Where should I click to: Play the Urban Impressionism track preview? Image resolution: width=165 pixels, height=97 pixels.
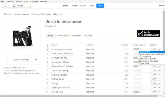tap(47, 49)
